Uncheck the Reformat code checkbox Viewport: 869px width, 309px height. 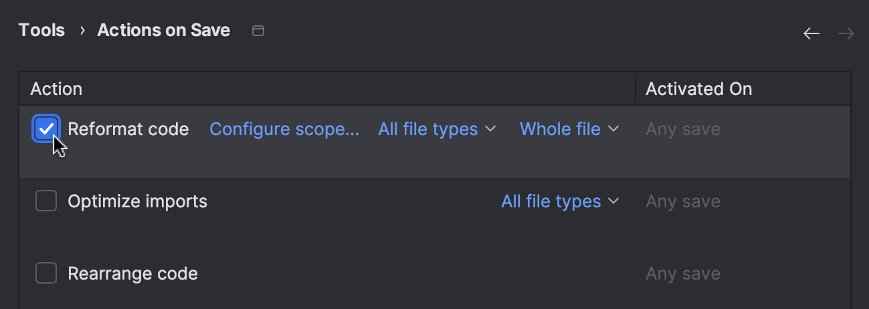pyautogui.click(x=46, y=129)
